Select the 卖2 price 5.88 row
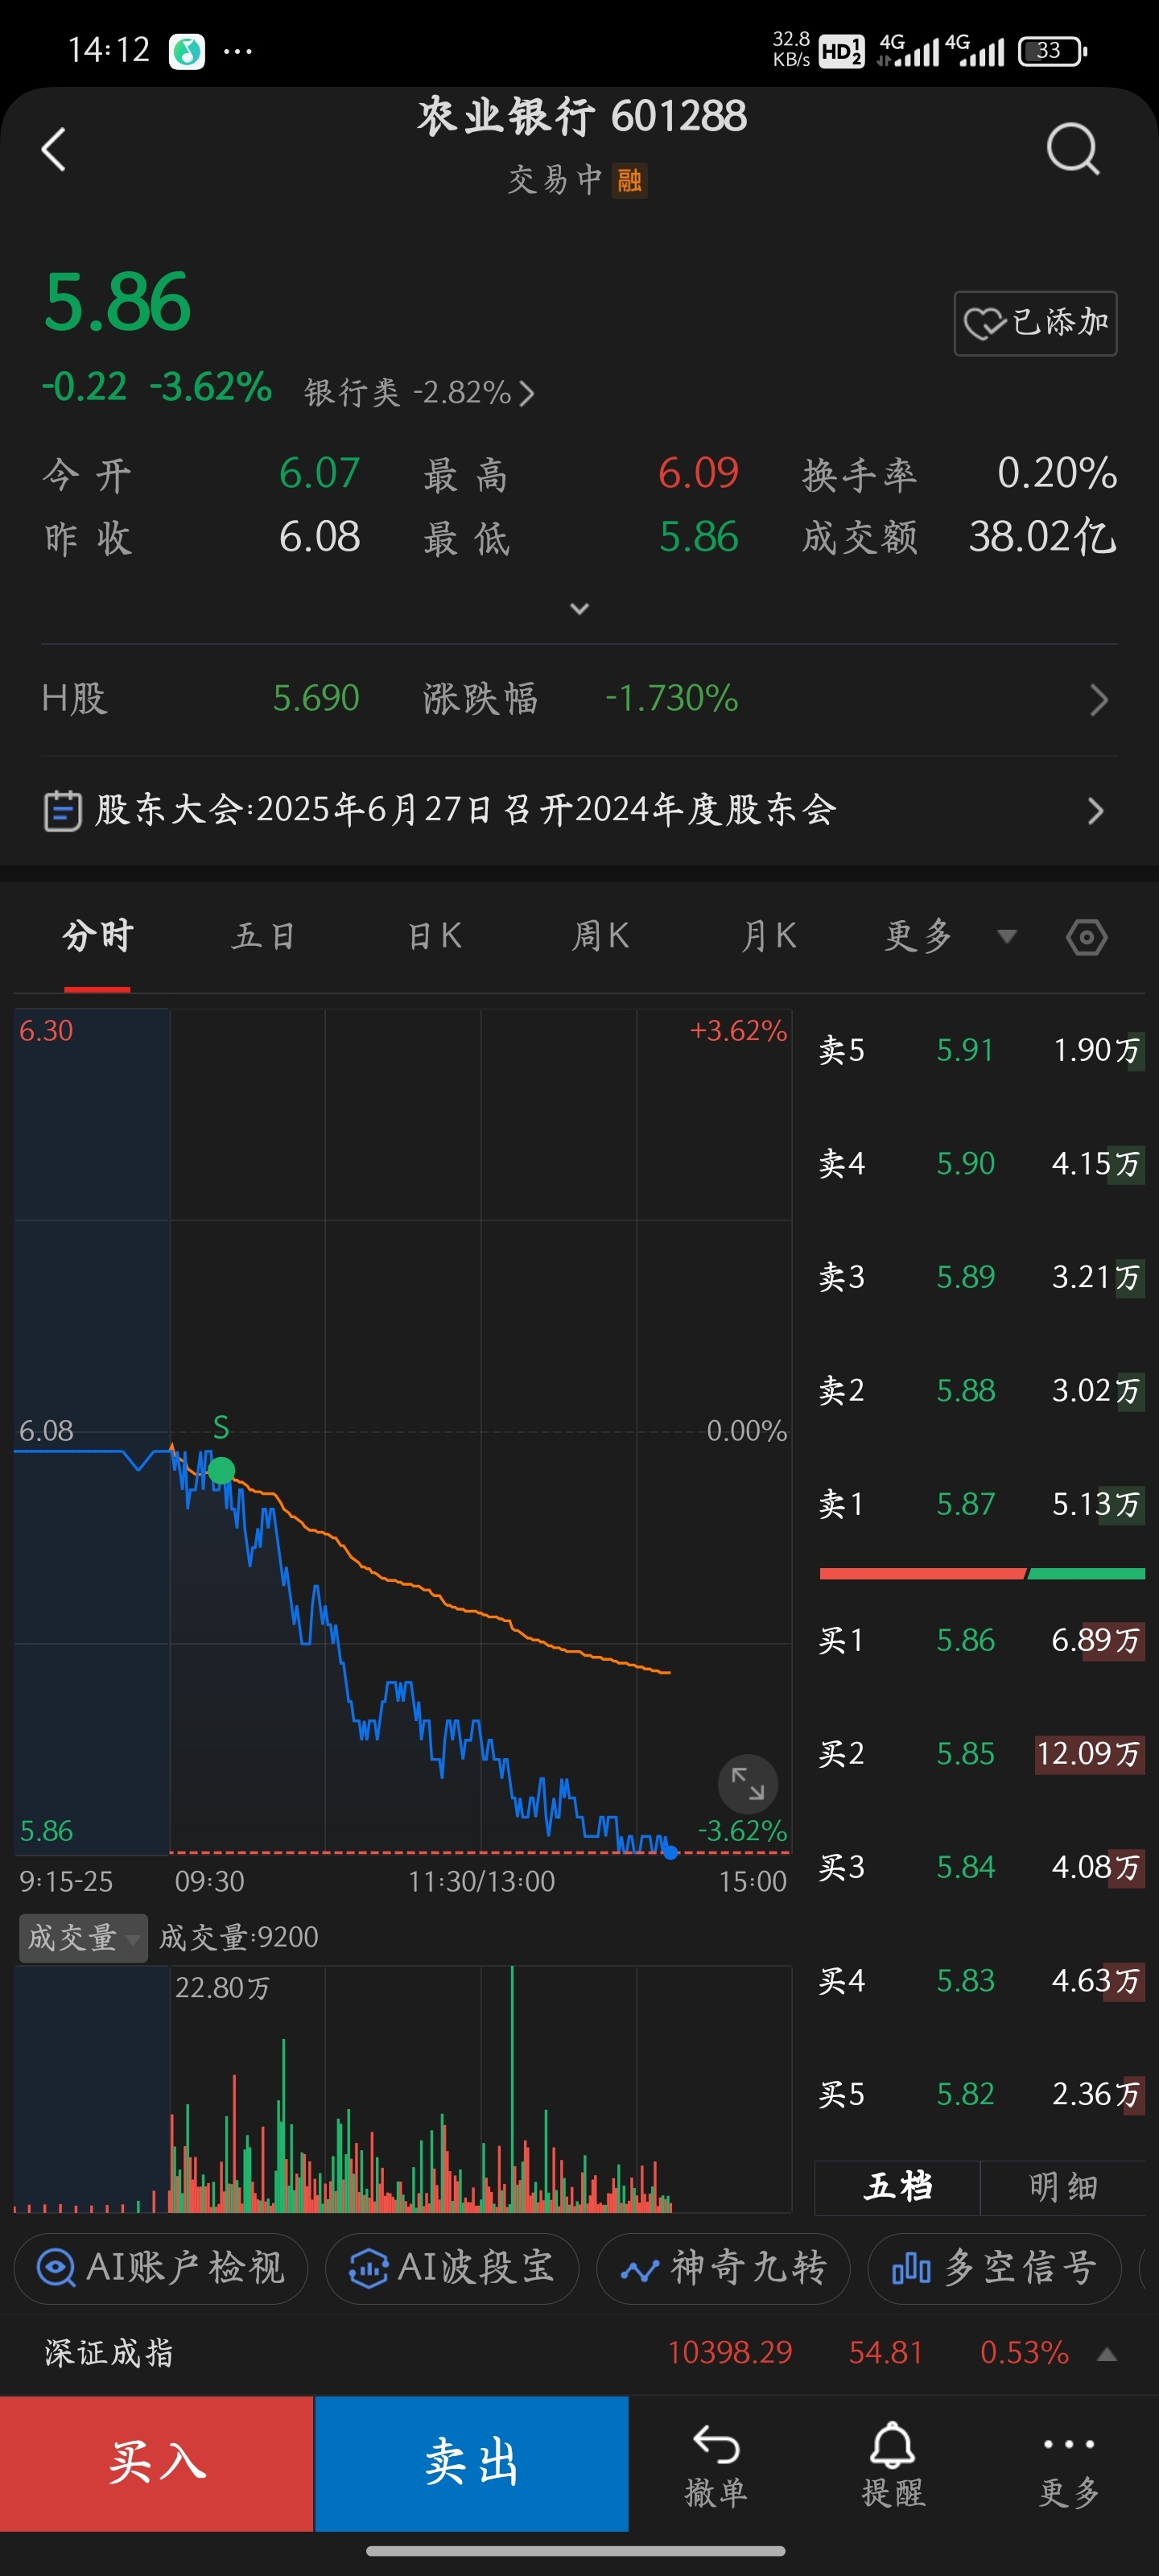 [980, 1390]
